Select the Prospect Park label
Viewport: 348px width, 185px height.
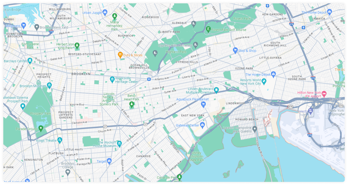pos(41,113)
